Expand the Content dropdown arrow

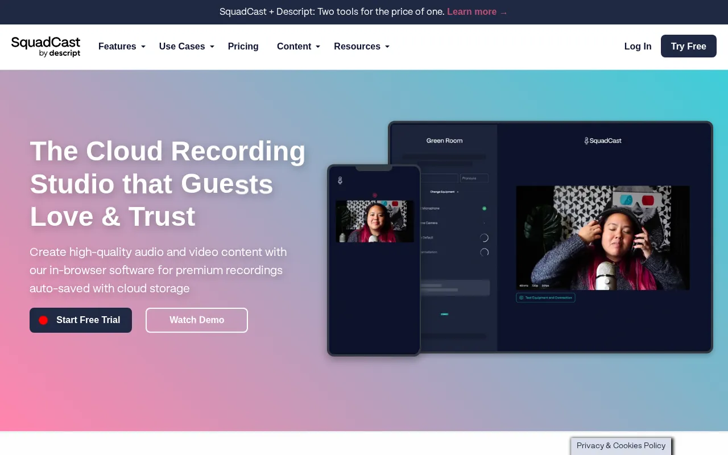[318, 47]
